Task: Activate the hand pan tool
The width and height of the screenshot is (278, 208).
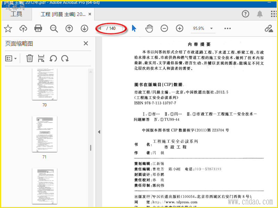Action: pyautogui.click(x=149, y=28)
